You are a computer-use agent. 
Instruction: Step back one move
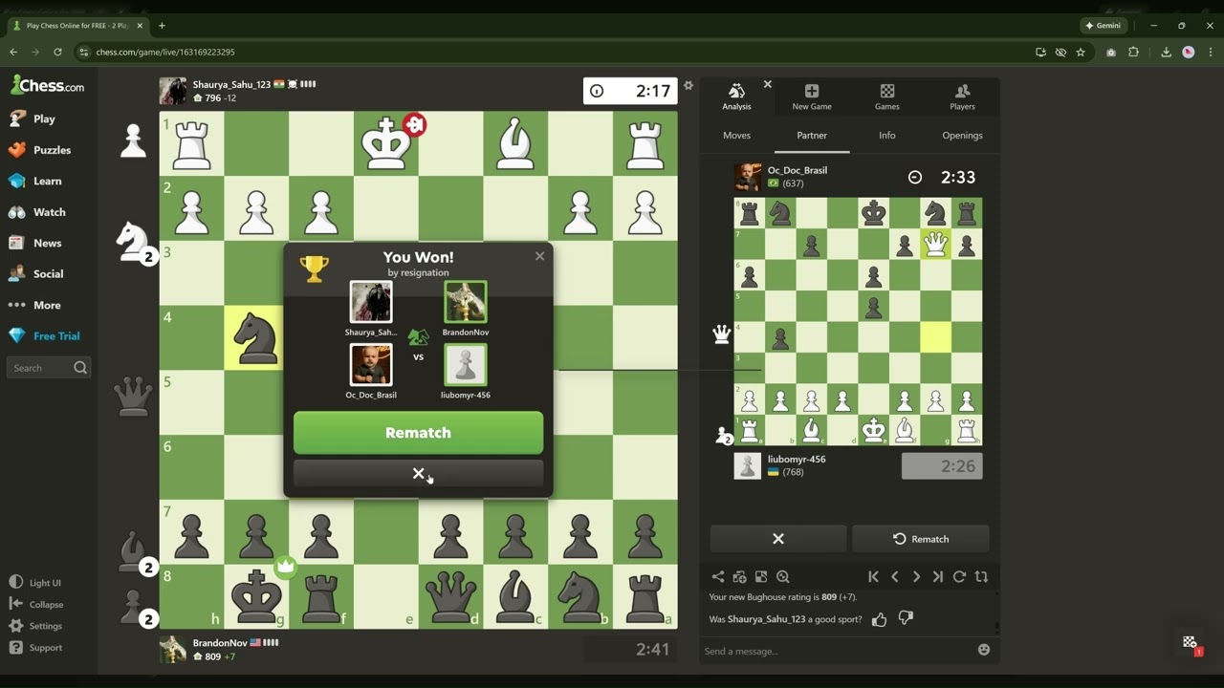click(895, 576)
